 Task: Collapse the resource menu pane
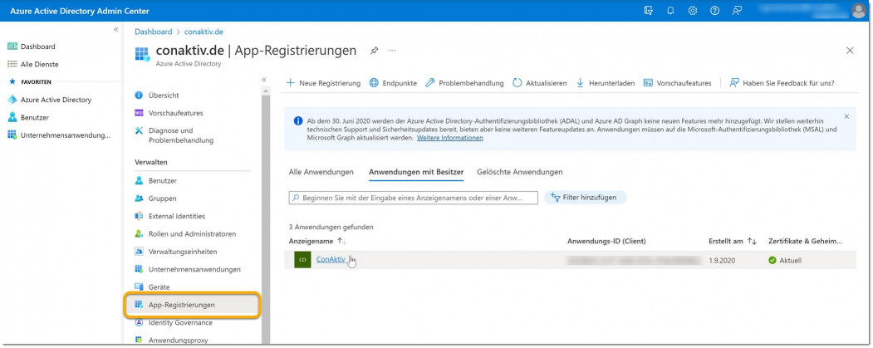tap(264, 80)
